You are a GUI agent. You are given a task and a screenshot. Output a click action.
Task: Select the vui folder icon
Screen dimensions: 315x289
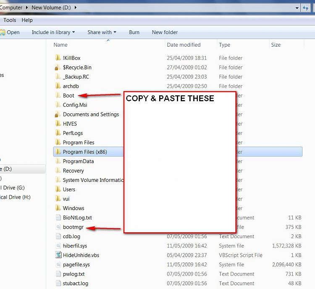coord(58,199)
